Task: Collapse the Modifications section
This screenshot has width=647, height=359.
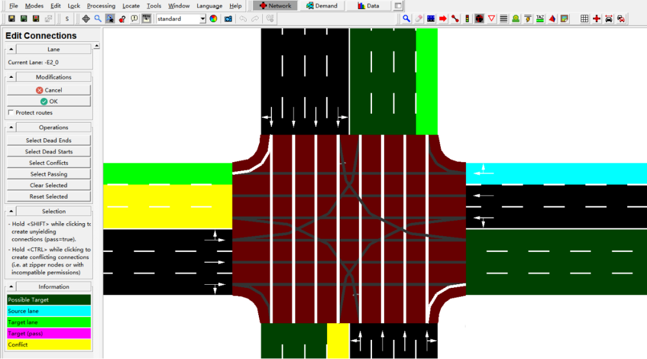Action: (x=10, y=77)
